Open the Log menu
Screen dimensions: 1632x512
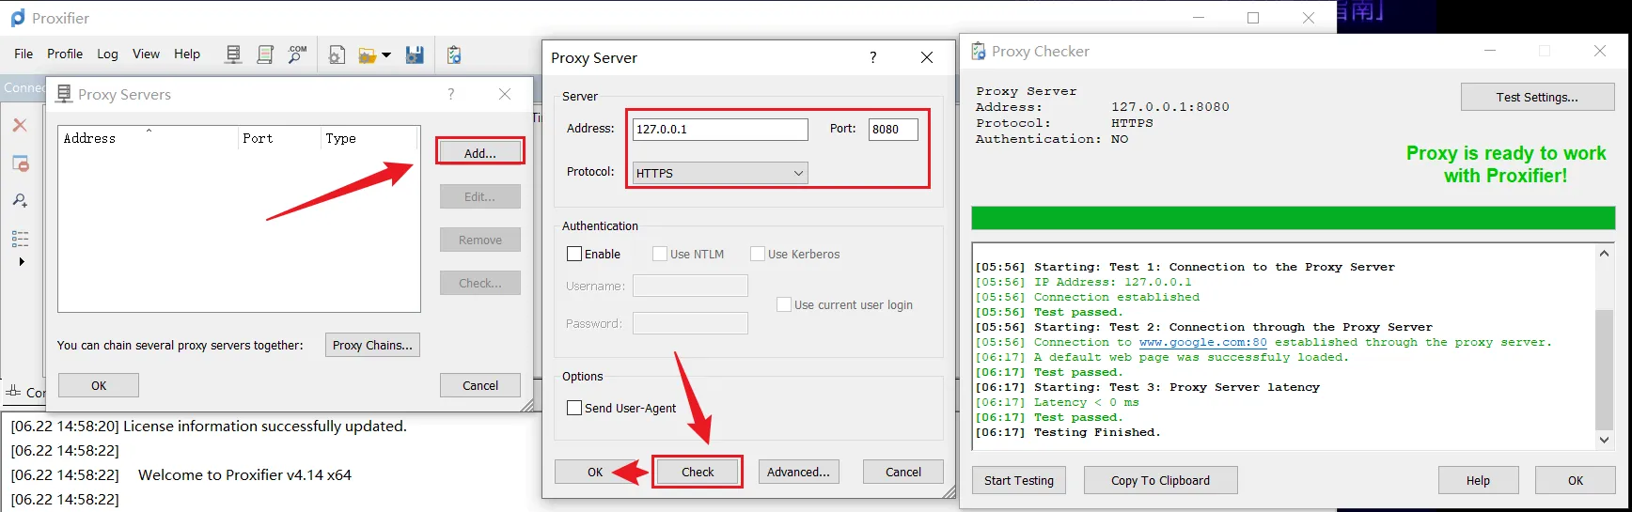(x=107, y=54)
